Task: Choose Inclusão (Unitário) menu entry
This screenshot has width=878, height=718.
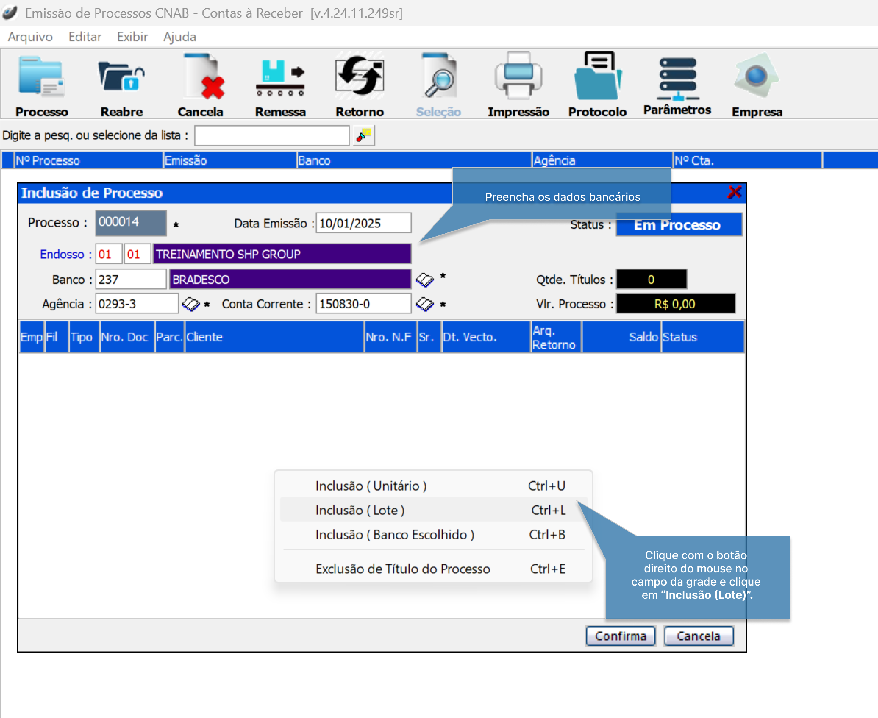Action: click(371, 486)
